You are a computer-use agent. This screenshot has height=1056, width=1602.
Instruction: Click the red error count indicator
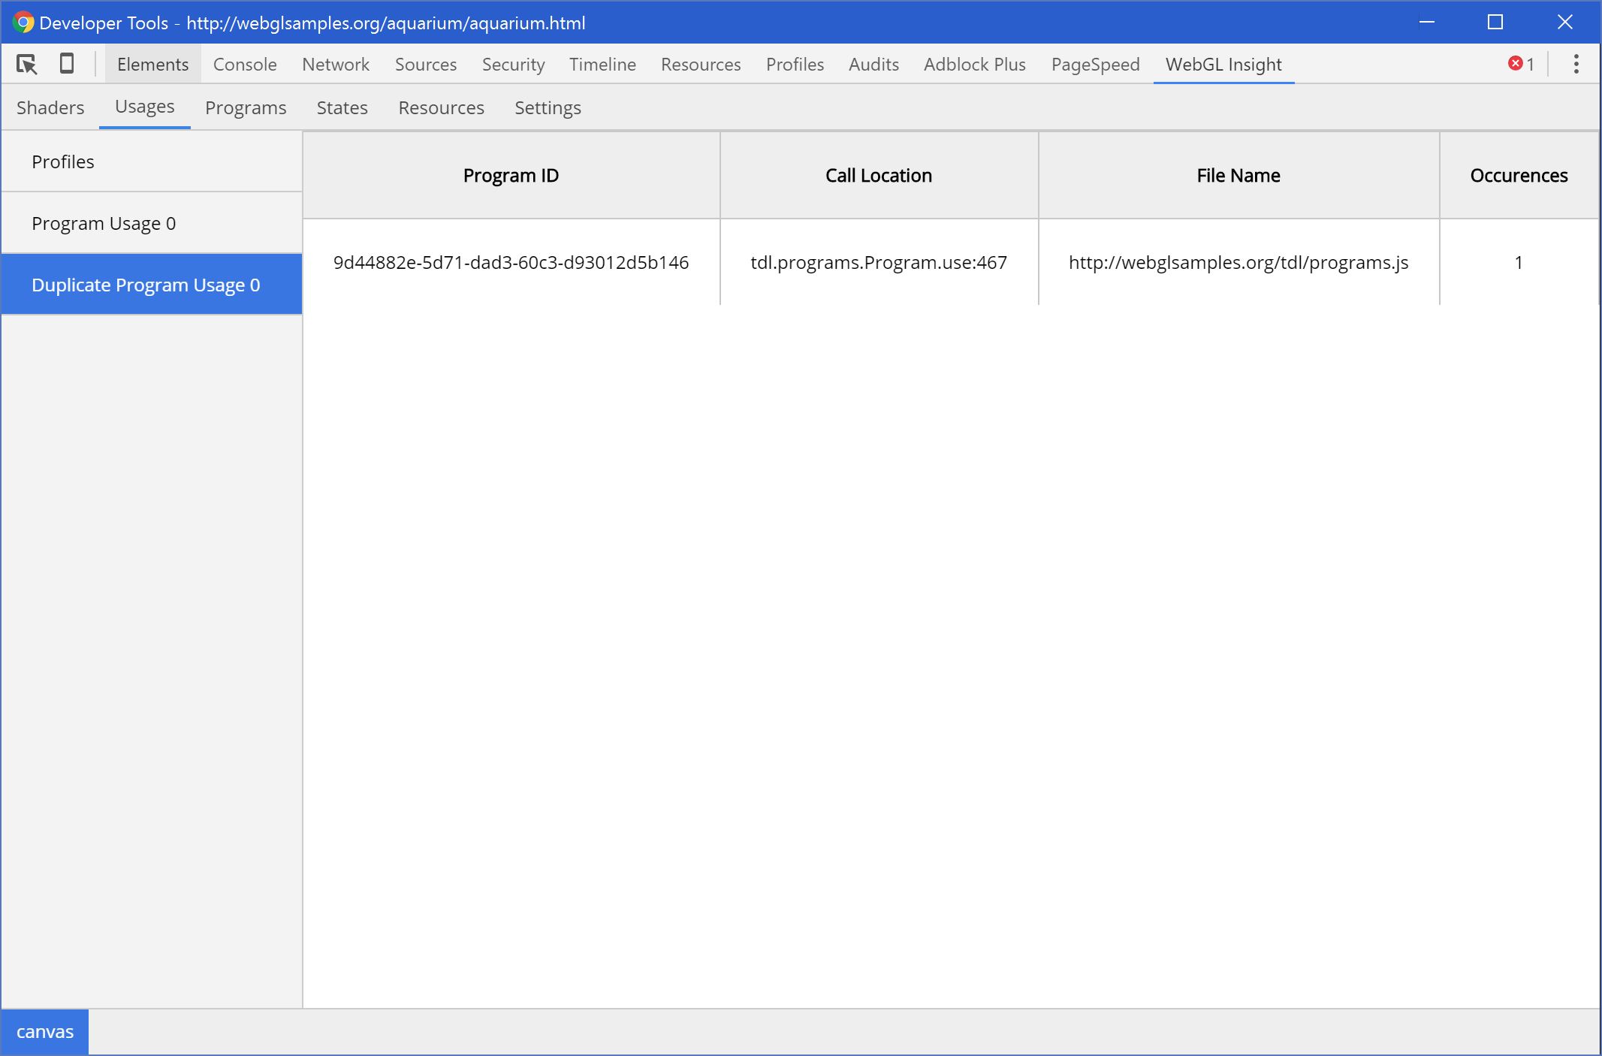coord(1521,64)
